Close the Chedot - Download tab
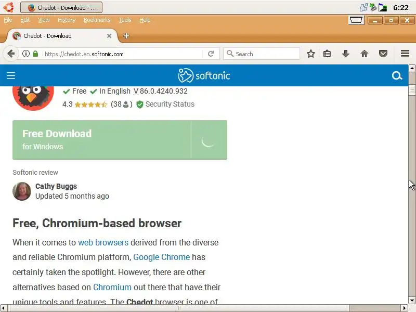Image resolution: width=416 pixels, height=312 pixels. (x=109, y=36)
